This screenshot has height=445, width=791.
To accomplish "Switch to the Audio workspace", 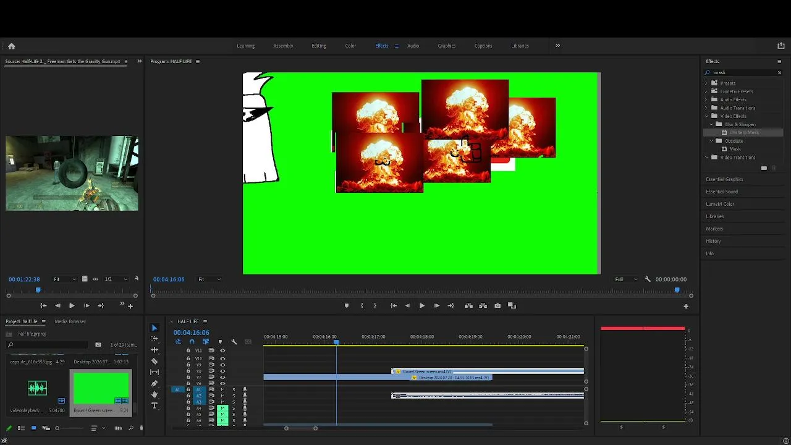I will pyautogui.click(x=413, y=46).
